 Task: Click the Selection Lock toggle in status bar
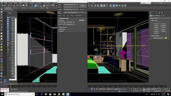[x=94, y=89]
